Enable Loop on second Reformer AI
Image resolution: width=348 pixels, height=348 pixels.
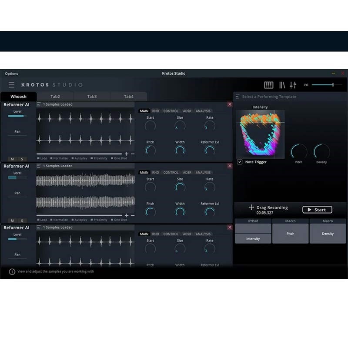42,220
